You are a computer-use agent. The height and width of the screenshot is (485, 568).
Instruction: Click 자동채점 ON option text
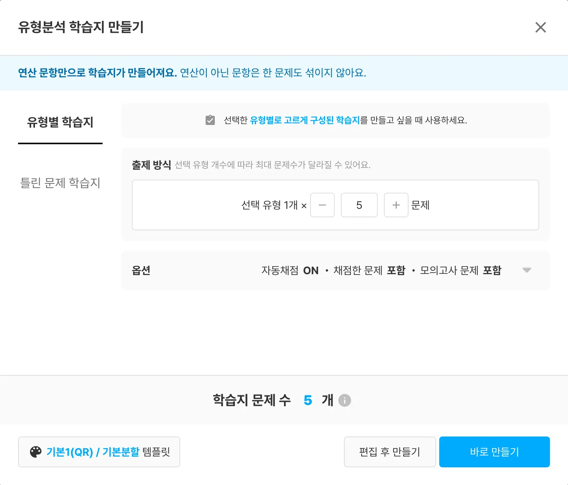290,270
